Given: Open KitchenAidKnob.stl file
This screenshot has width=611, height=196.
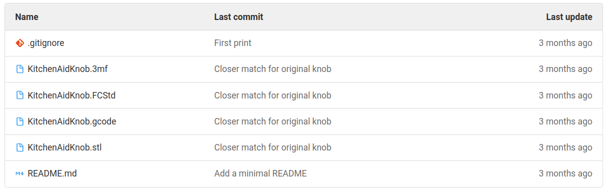Looking at the screenshot, I should click(x=65, y=147).
